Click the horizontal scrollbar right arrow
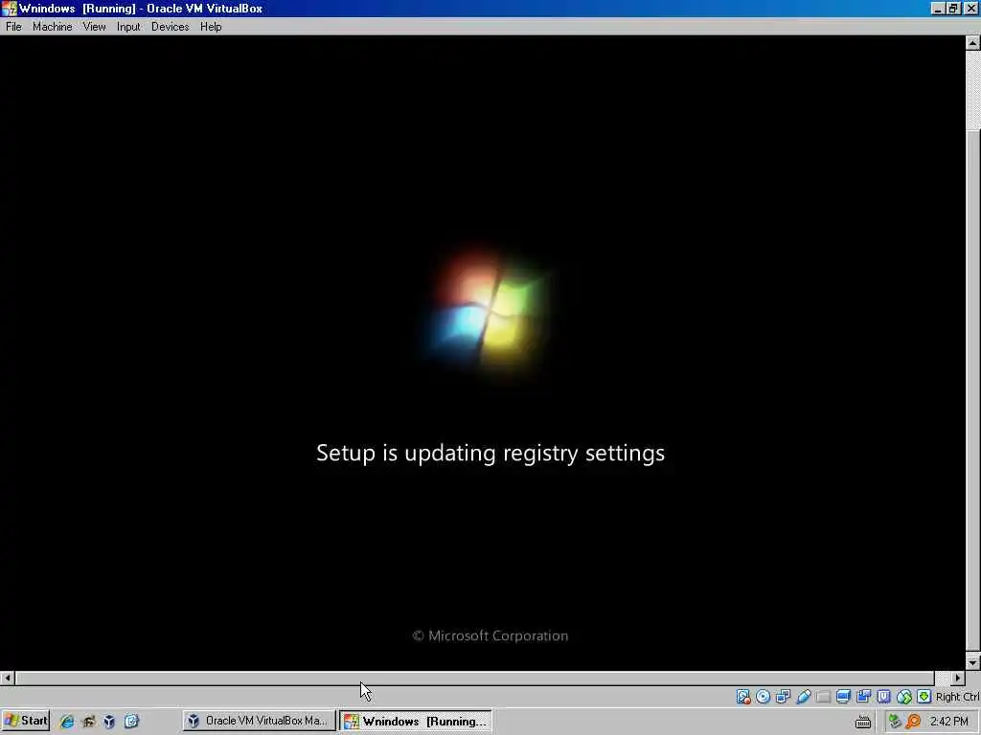This screenshot has height=735, width=981. [x=958, y=679]
